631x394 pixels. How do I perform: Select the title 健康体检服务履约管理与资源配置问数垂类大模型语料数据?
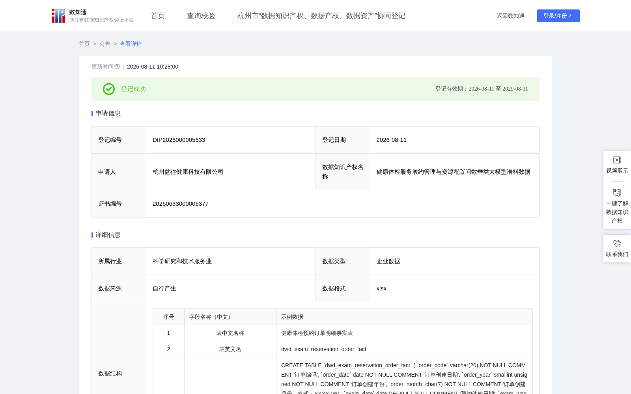pyautogui.click(x=454, y=172)
